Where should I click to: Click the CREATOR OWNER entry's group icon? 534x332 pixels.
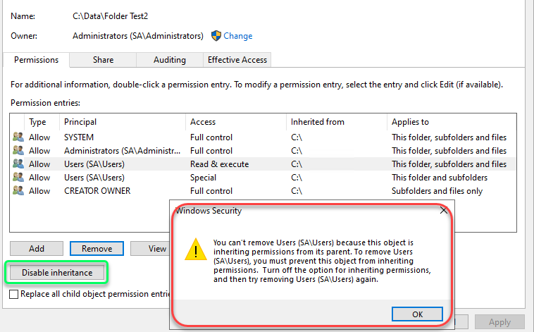click(18, 190)
